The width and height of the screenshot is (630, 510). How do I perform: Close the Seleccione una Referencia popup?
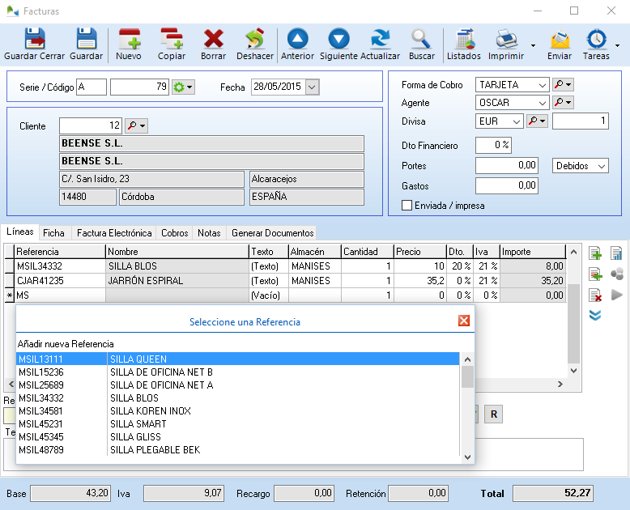464,321
